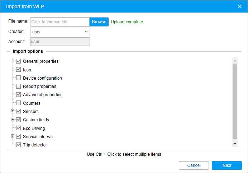Select the Sensors tree item label
The image size is (248, 173).
[31, 112]
